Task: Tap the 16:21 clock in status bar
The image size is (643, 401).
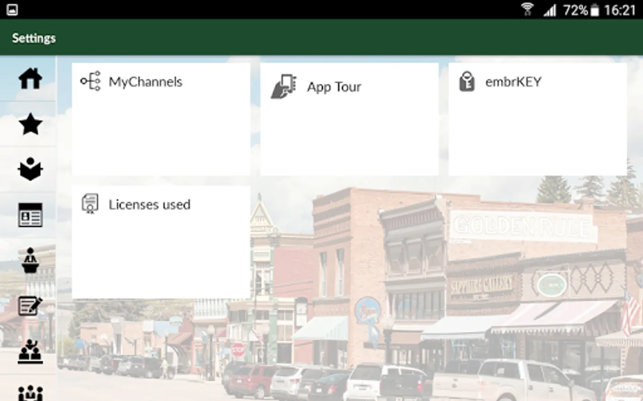Action: [620, 10]
